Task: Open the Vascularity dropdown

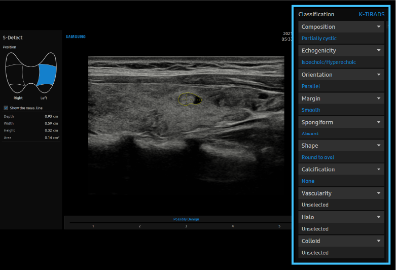Action: coord(341,193)
